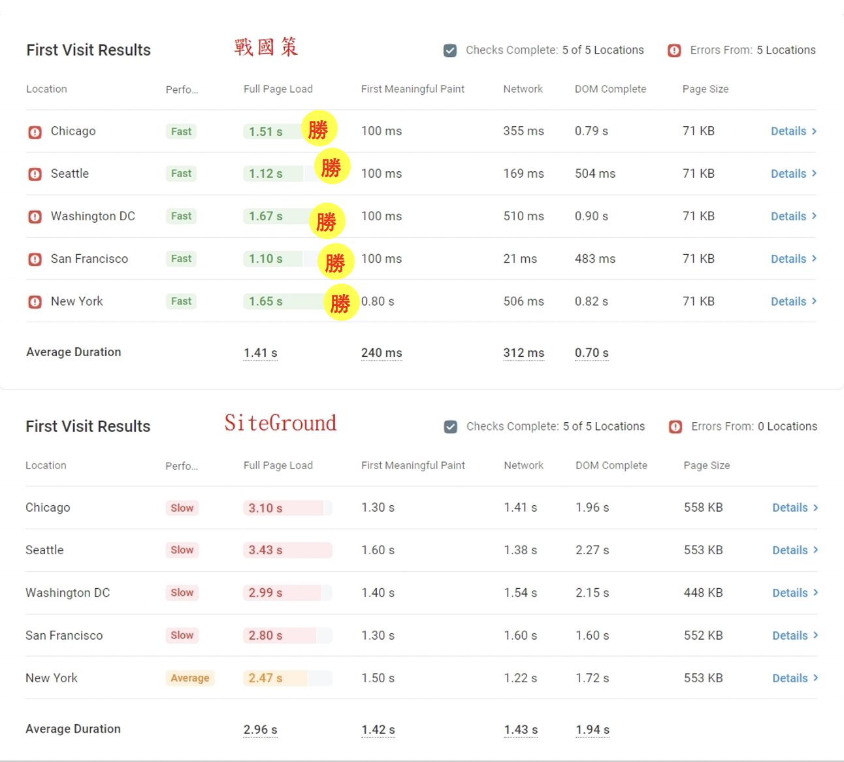The width and height of the screenshot is (844, 762).
Task: Click the 3.43 s Seattle load bar
Action: [x=287, y=550]
